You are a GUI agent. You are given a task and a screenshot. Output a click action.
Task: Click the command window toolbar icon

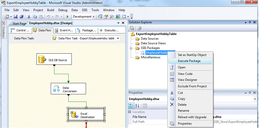click(124, 17)
